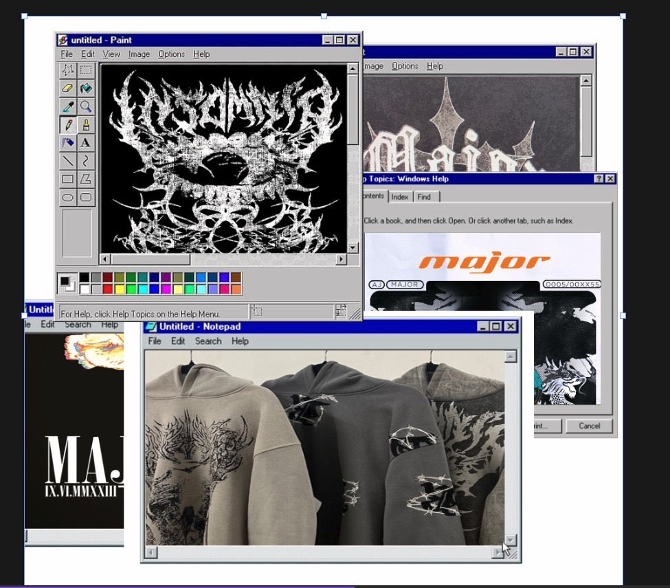Pick the Ellipse shape tool in Paint
The width and height of the screenshot is (670, 588).
point(67,197)
